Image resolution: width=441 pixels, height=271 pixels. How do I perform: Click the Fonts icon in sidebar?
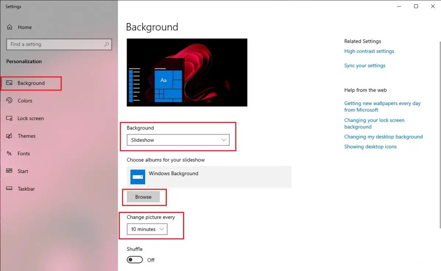(9, 154)
